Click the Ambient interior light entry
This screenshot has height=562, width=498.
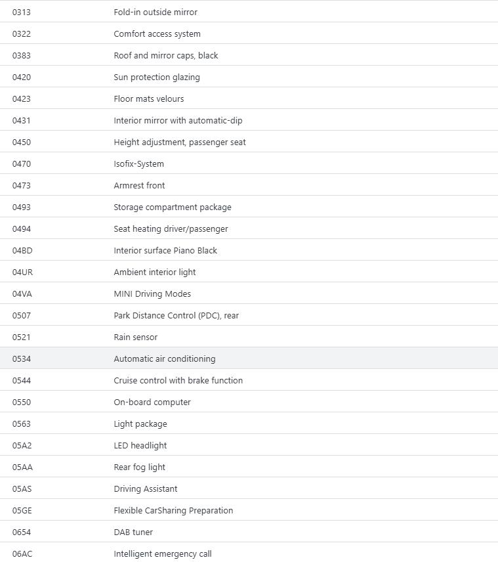tap(155, 272)
